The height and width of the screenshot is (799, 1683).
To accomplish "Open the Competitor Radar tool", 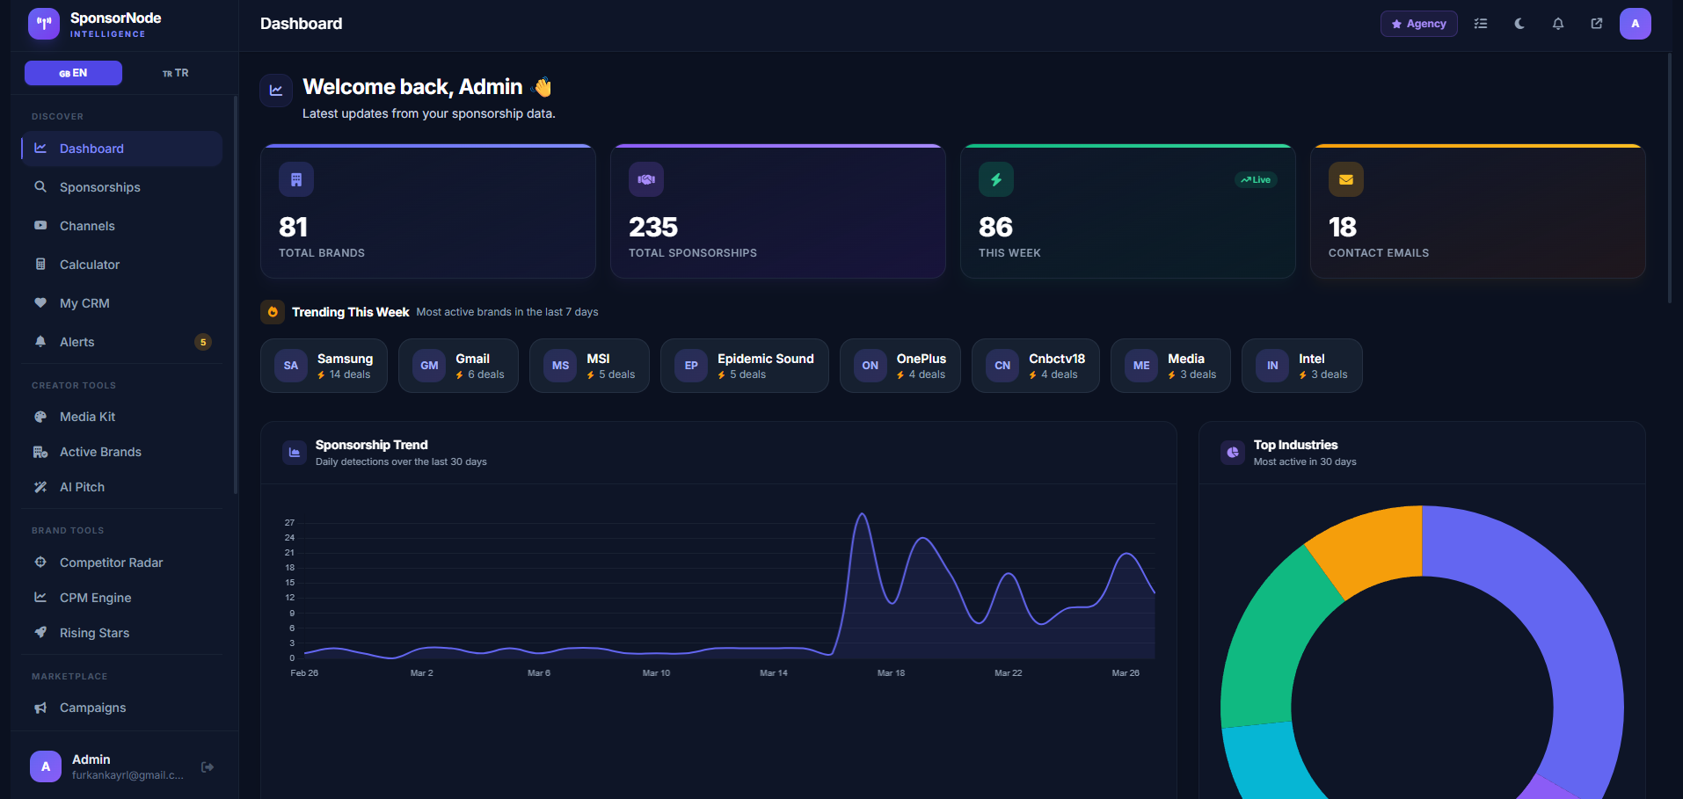I will click(x=111, y=562).
